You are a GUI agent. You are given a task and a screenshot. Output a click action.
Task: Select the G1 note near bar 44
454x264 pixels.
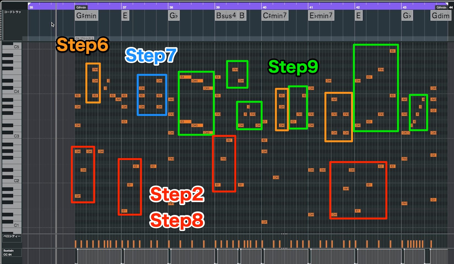433,200
